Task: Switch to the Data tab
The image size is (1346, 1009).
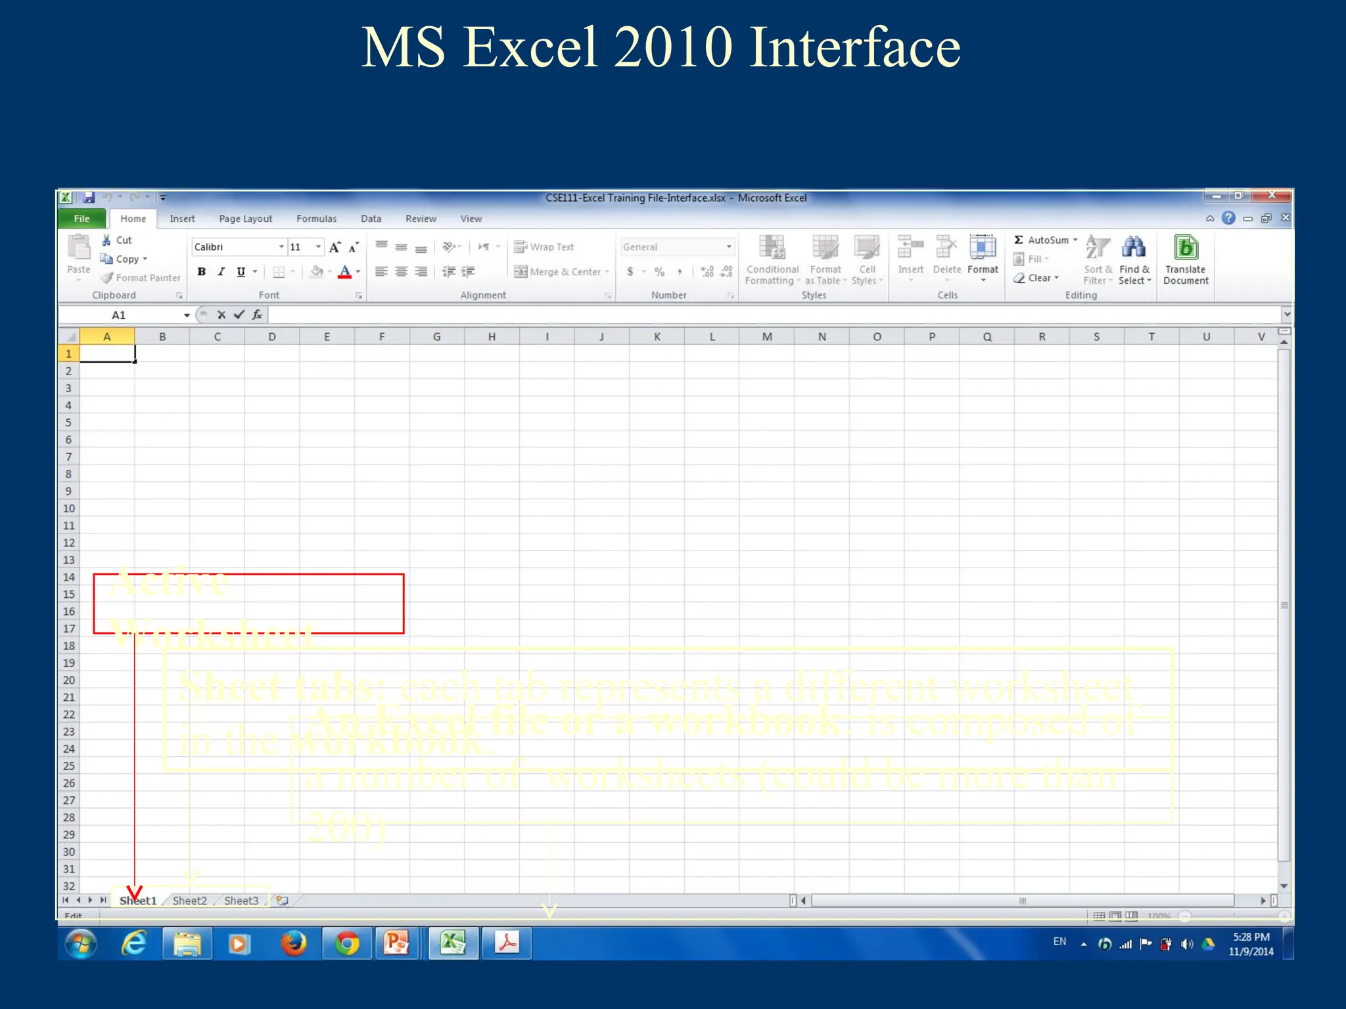Action: (x=371, y=219)
